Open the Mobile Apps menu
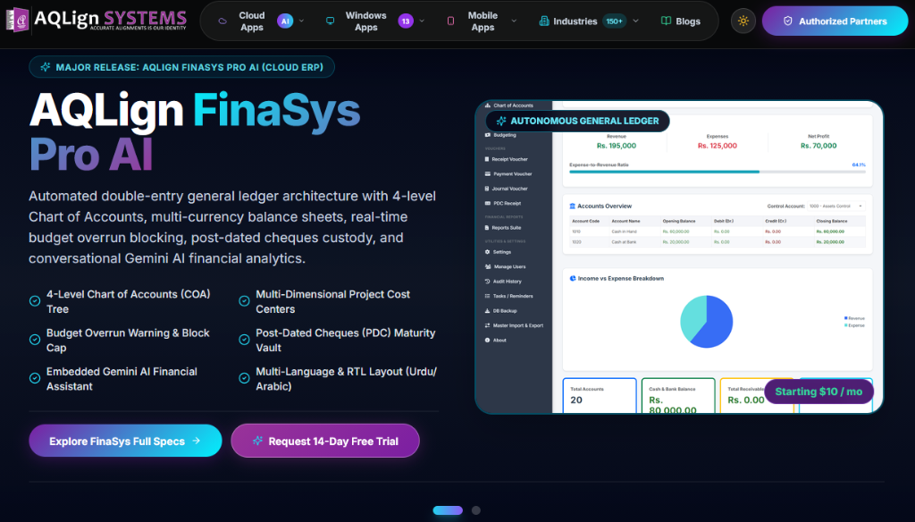Screen dimensions: 915x522 point(482,21)
